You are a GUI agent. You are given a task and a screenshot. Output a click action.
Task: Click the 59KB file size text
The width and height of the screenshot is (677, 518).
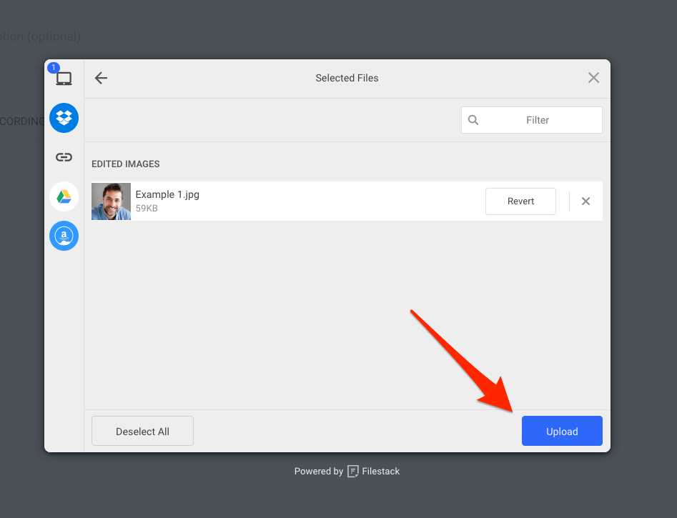pyautogui.click(x=147, y=209)
